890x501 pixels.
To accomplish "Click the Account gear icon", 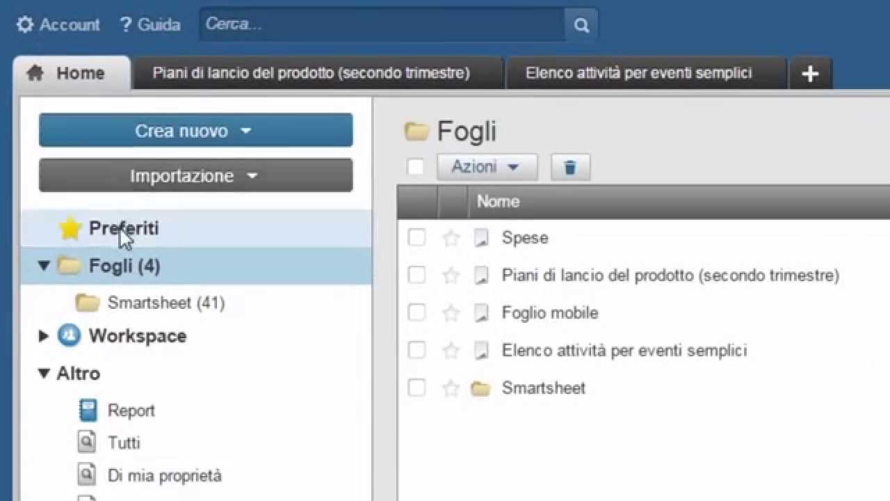I will (x=25, y=25).
